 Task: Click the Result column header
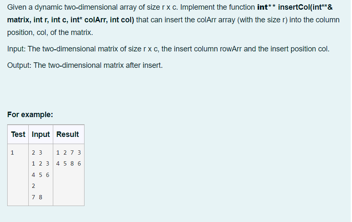point(68,134)
